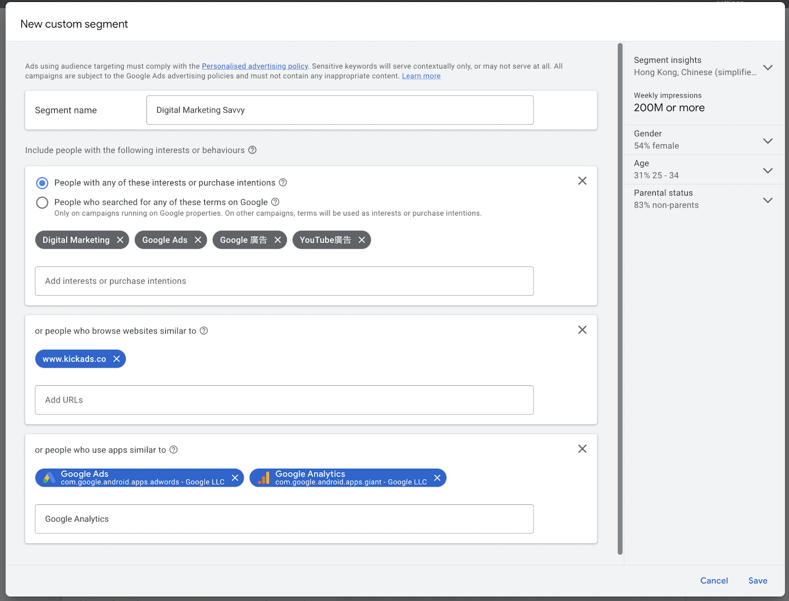Focus the Add URLs field

pos(284,400)
